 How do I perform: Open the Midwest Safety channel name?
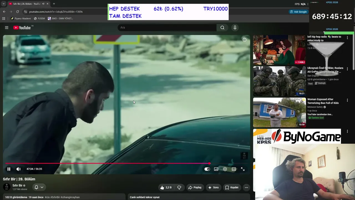pyautogui.click(x=315, y=107)
